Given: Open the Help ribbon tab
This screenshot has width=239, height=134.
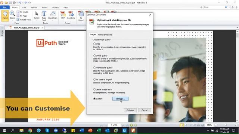Looking at the screenshot, I should pyautogui.click(x=66, y=7).
